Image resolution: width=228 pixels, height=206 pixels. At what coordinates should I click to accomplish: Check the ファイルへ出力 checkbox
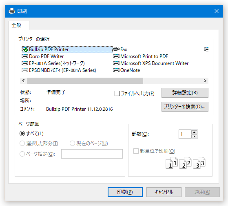pyautogui.click(x=117, y=93)
